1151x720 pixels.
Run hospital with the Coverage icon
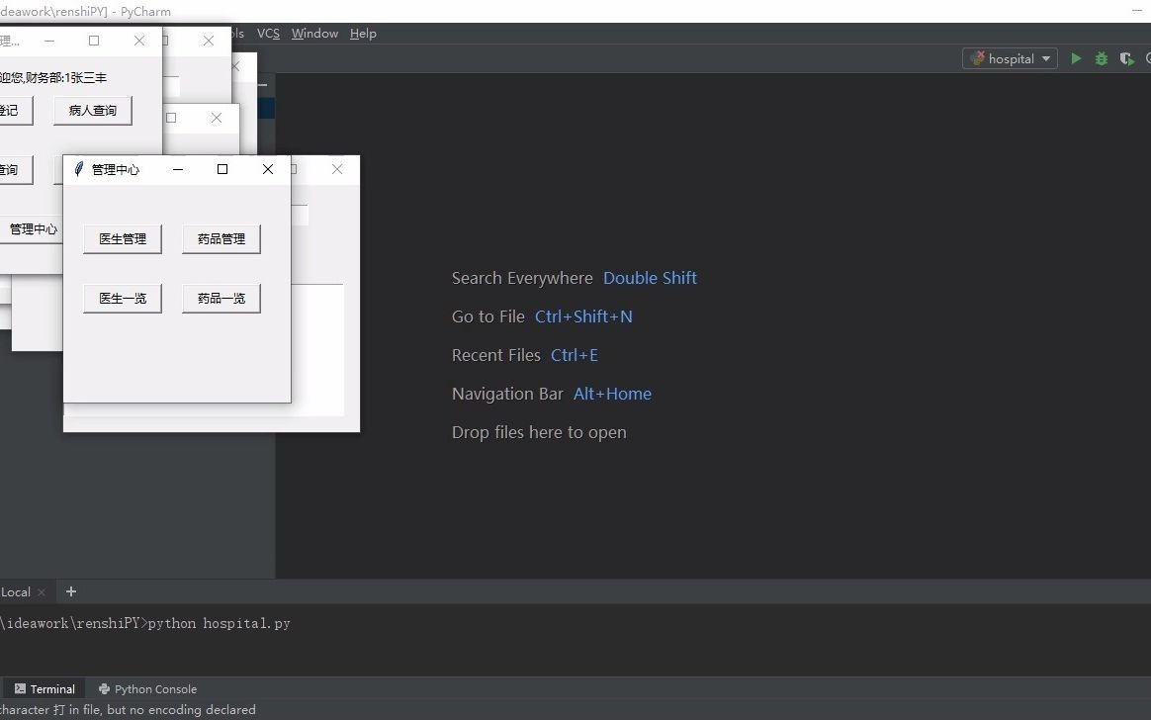click(x=1126, y=58)
